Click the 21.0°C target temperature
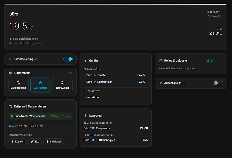 tap(216, 33)
